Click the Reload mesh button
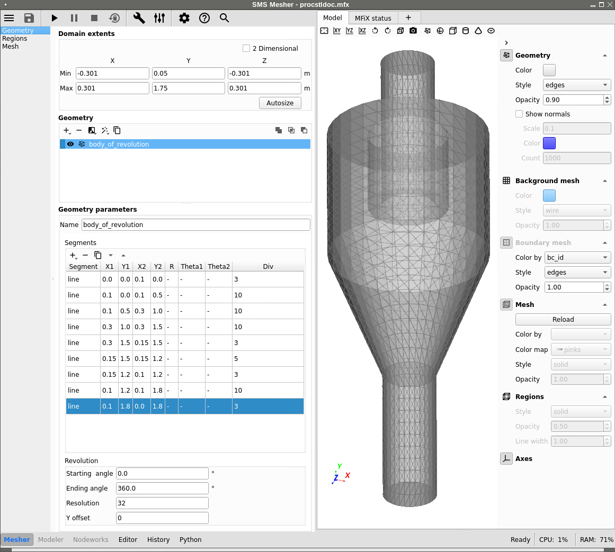The width and height of the screenshot is (615, 552). pyautogui.click(x=563, y=319)
